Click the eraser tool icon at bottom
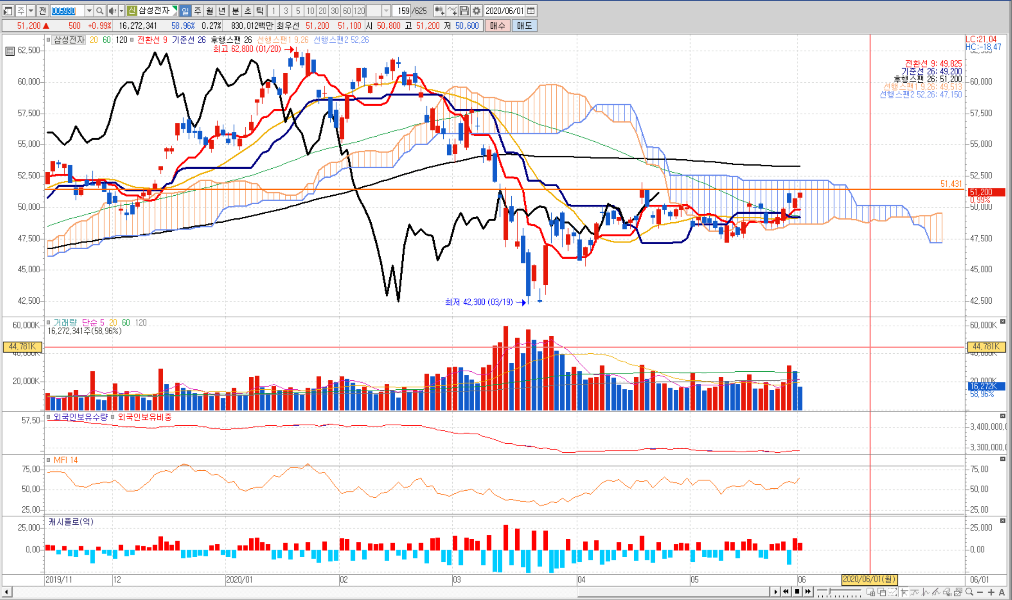The height and width of the screenshot is (600, 1012). click(x=947, y=592)
